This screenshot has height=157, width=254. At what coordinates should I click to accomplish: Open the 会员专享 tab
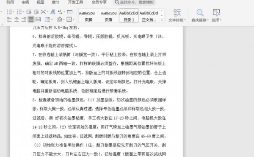point(99,2)
